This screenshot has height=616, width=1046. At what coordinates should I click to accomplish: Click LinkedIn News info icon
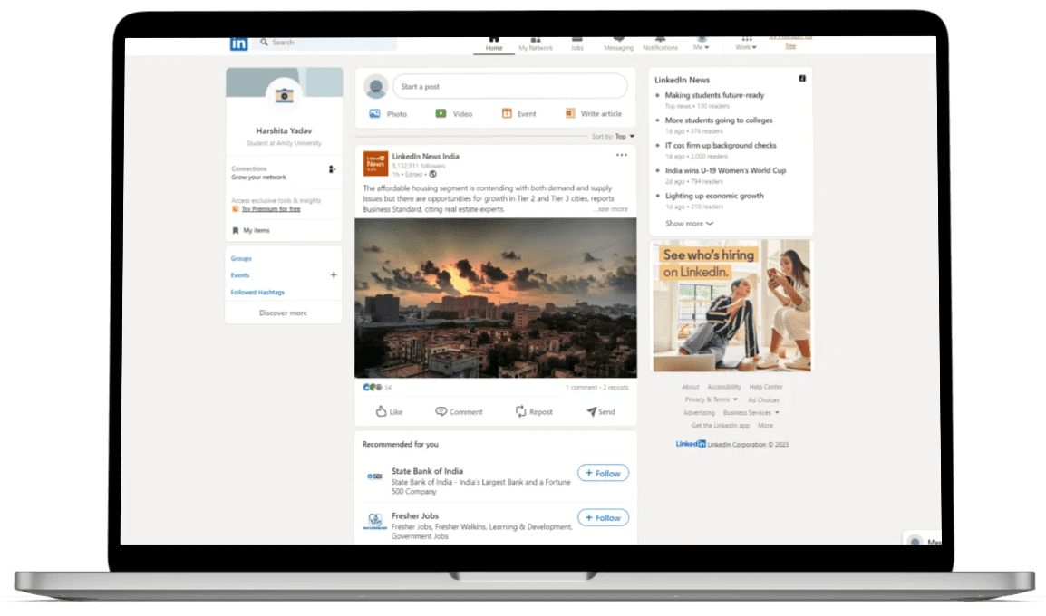[802, 79]
